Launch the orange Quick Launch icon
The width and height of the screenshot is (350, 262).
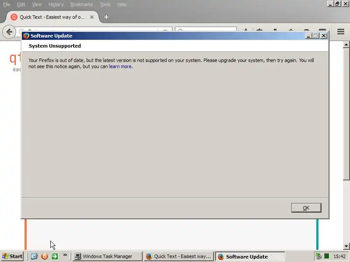[x=45, y=256]
